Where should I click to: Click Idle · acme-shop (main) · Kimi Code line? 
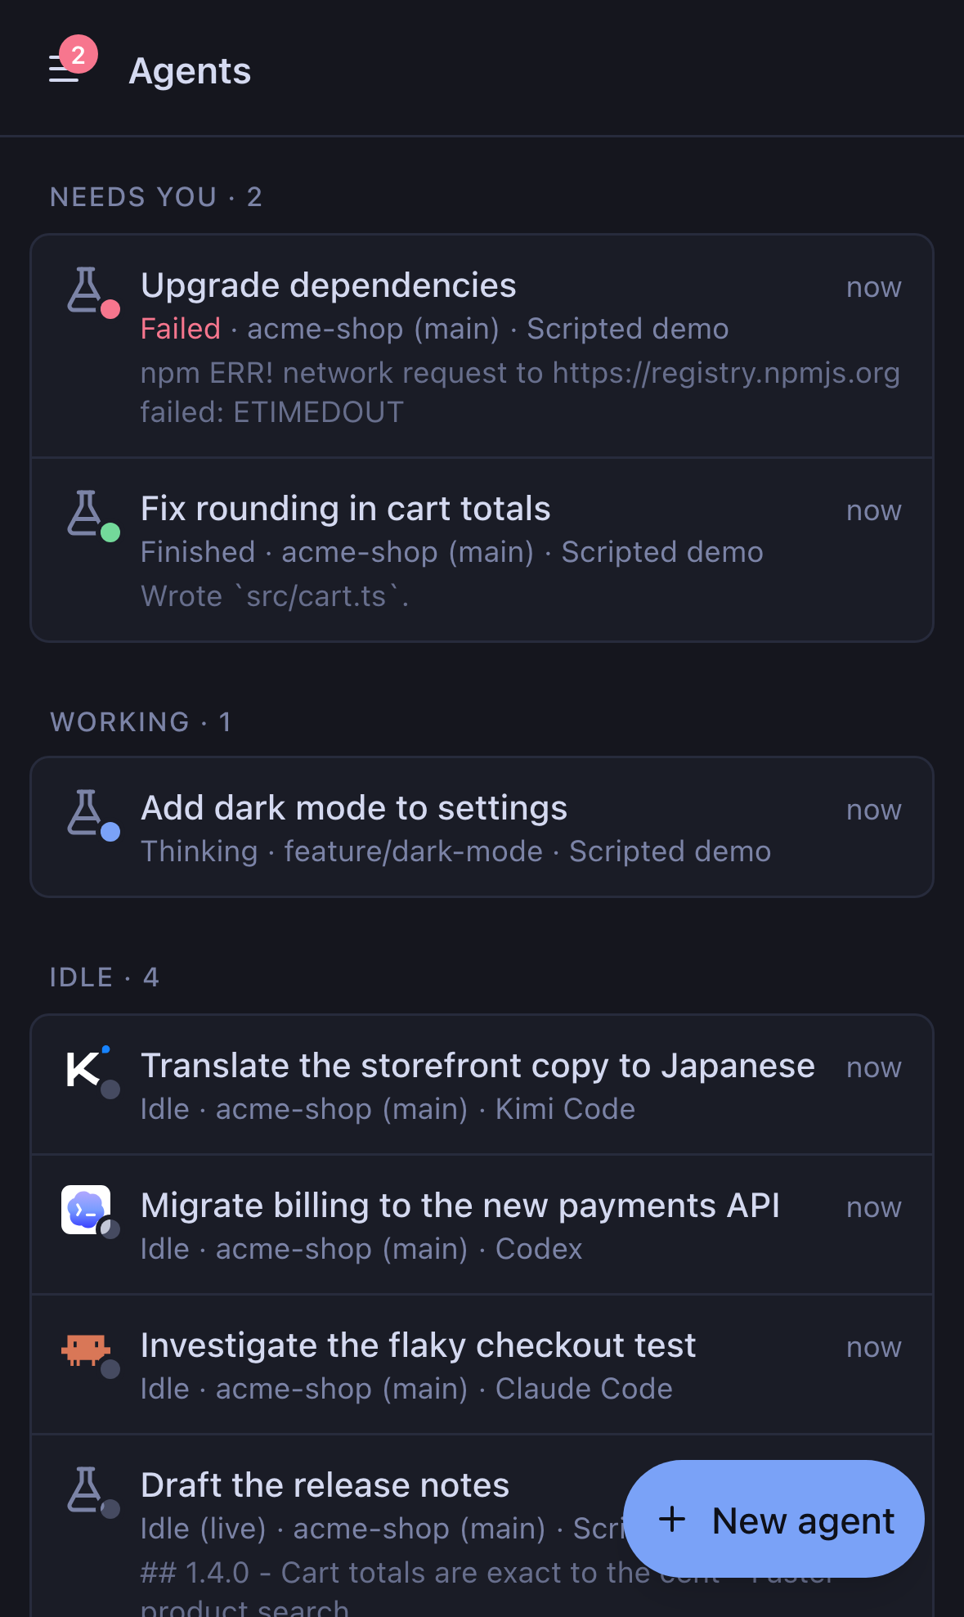pyautogui.click(x=388, y=1109)
